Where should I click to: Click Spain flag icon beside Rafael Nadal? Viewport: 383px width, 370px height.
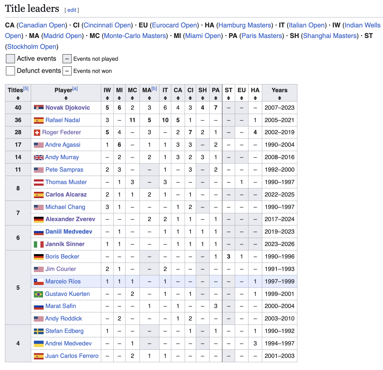click(x=39, y=120)
